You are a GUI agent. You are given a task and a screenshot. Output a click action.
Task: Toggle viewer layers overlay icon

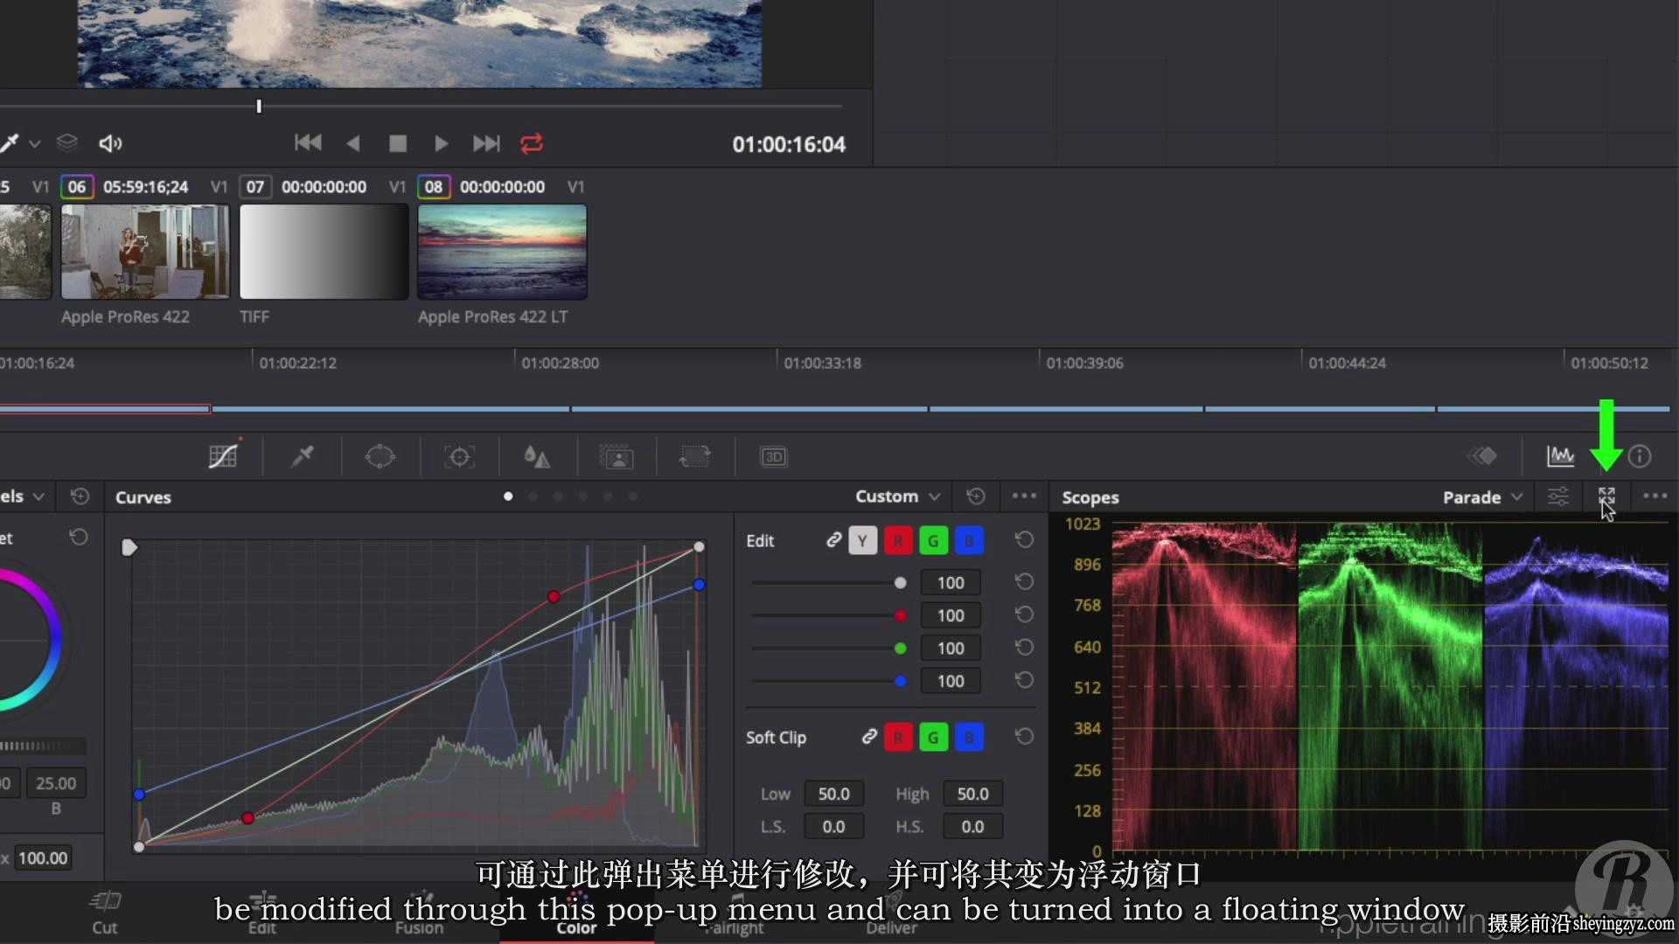[x=67, y=142]
